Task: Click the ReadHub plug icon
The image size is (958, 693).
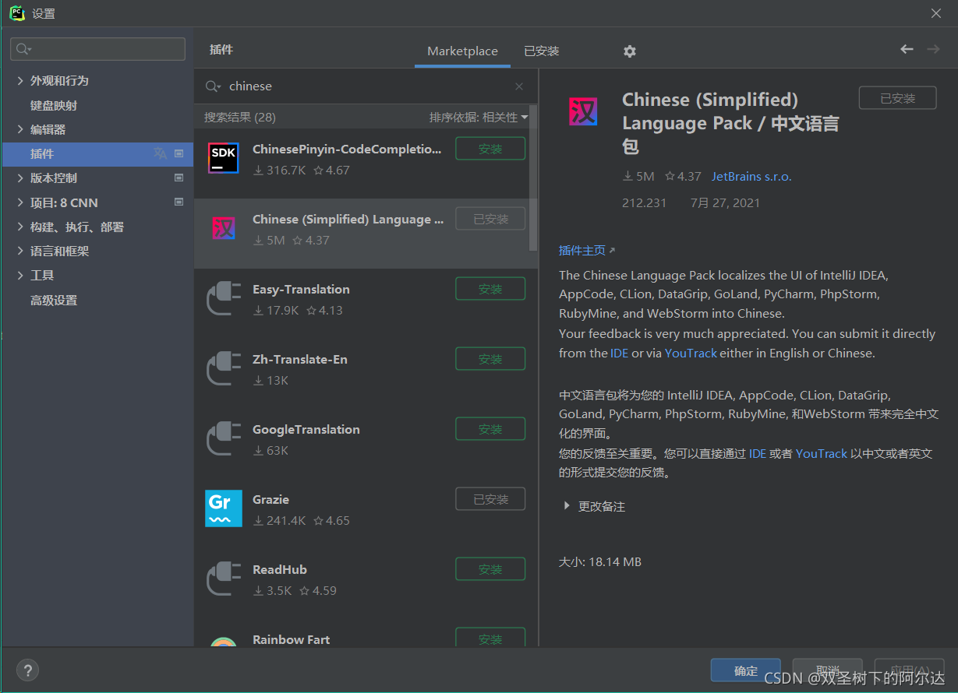Action: coord(223,579)
